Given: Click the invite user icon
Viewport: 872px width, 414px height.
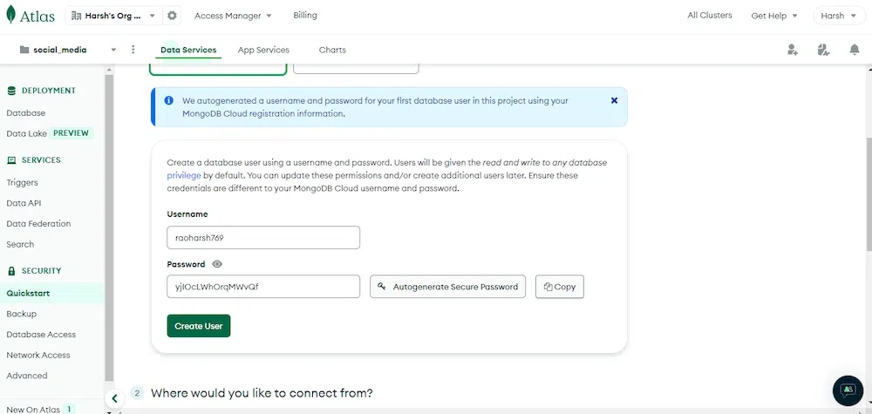Looking at the screenshot, I should point(792,51).
